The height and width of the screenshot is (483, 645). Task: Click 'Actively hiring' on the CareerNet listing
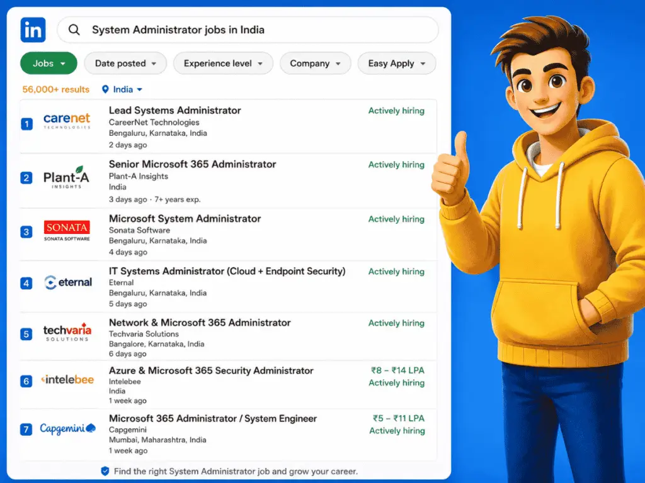coord(396,111)
